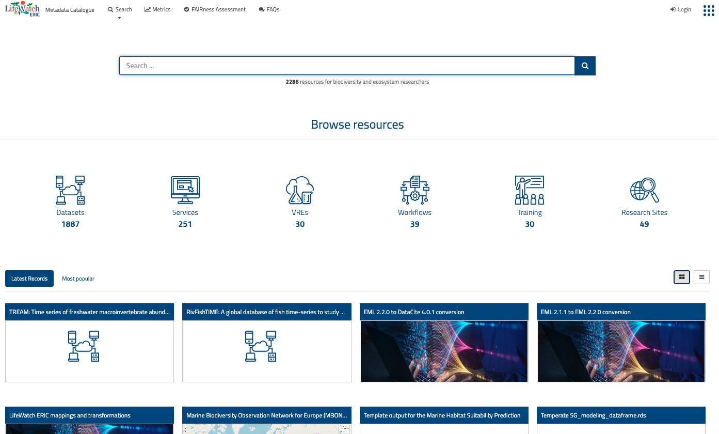Open the Research Sites globe icon
This screenshot has width=719, height=434.
(644, 190)
